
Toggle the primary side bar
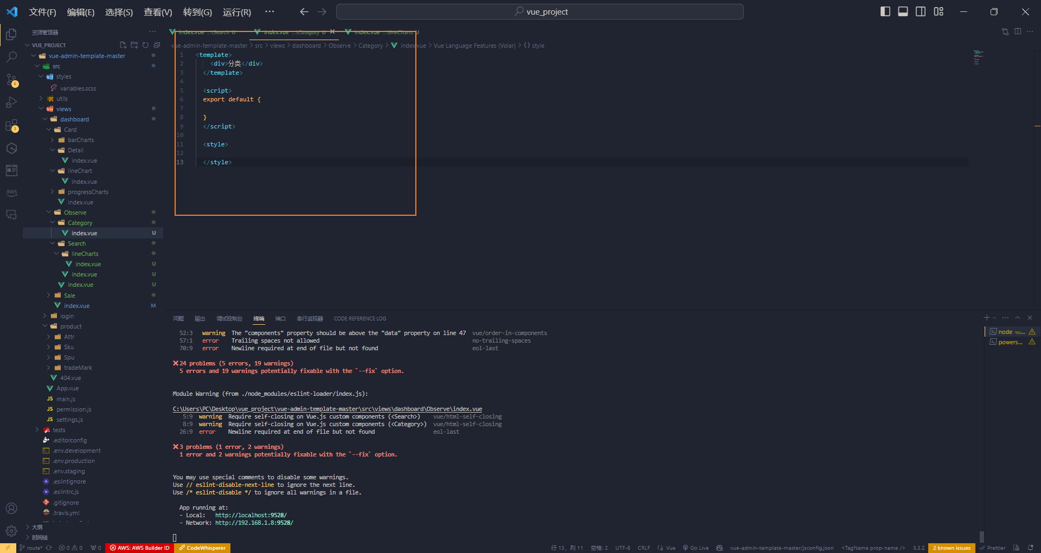(885, 11)
